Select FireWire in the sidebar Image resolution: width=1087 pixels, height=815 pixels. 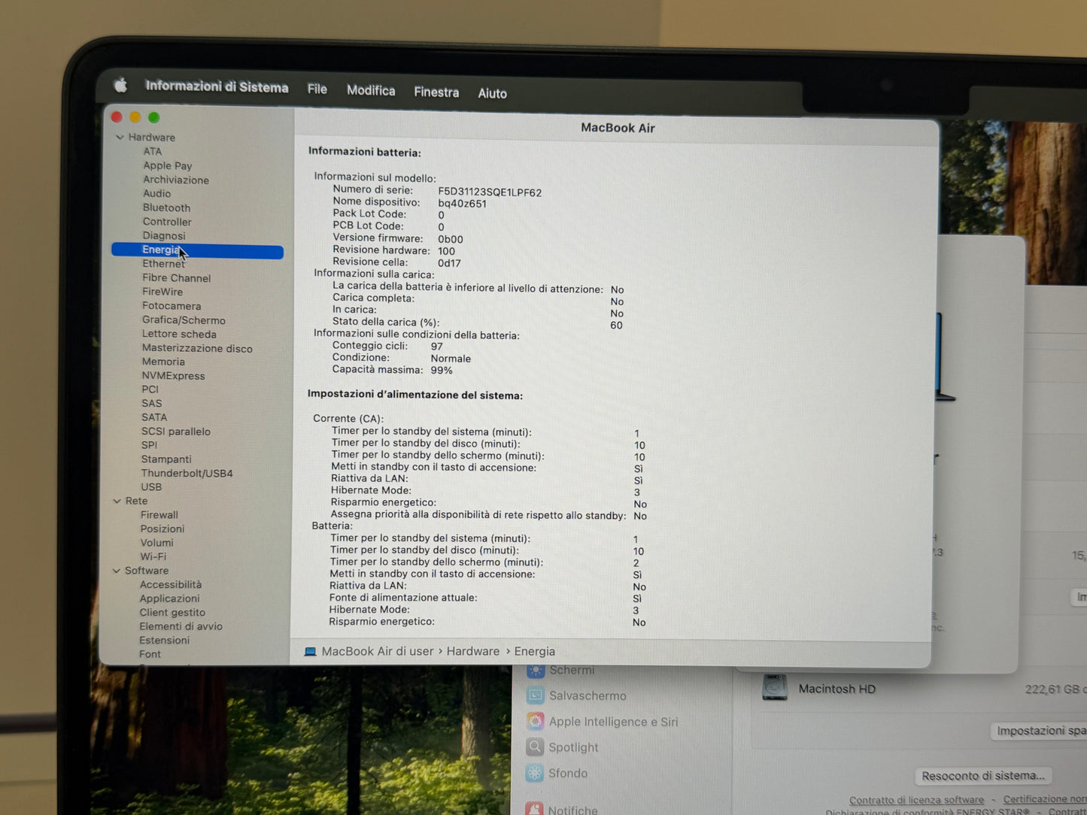click(x=162, y=292)
